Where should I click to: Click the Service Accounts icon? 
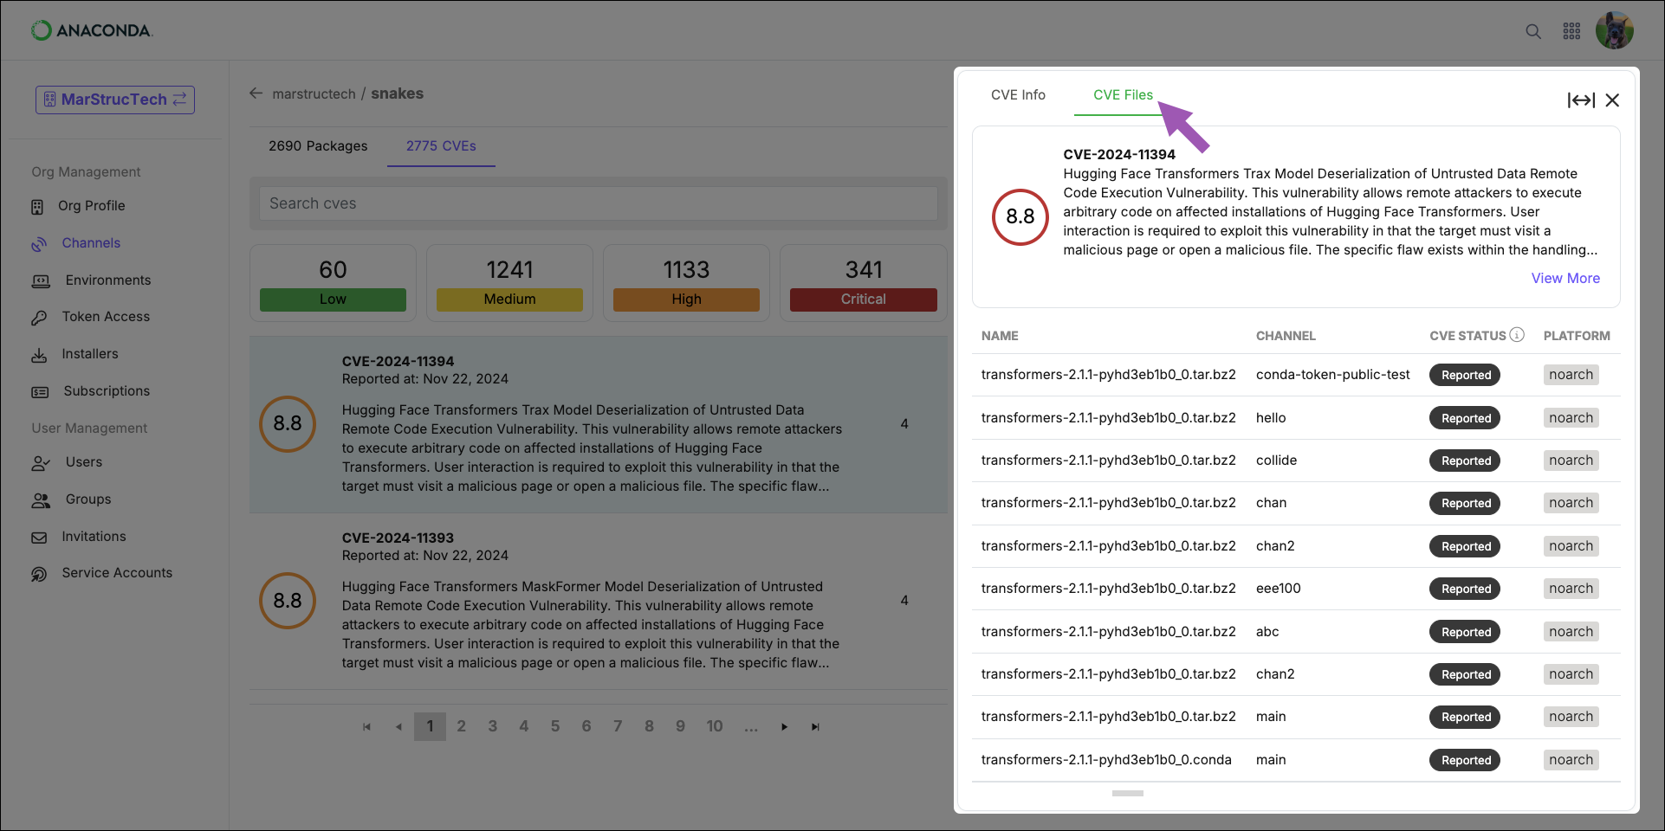click(39, 574)
